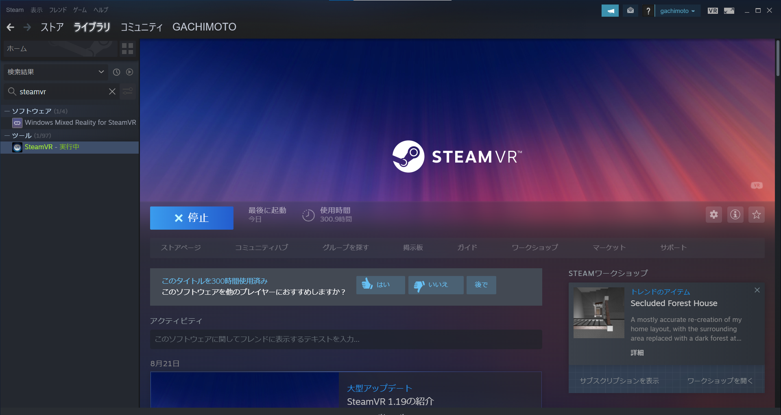Click ワークショップを開く
The image size is (781, 415).
720,381
